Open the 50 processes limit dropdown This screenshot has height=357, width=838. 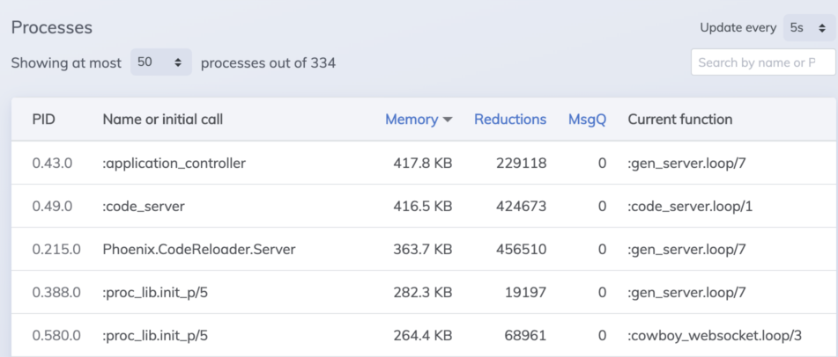pyautogui.click(x=161, y=62)
